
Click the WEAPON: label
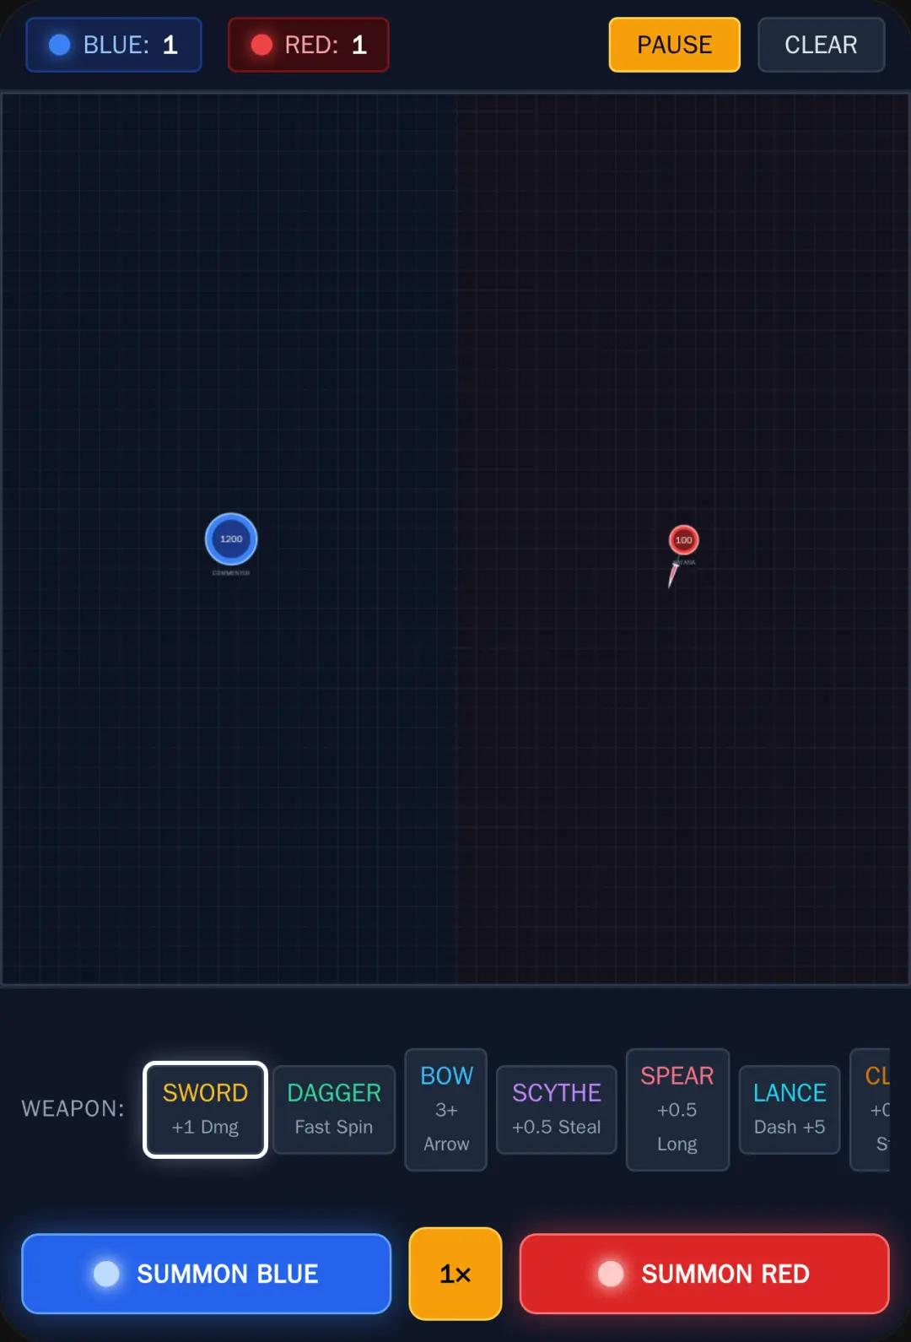(73, 1109)
